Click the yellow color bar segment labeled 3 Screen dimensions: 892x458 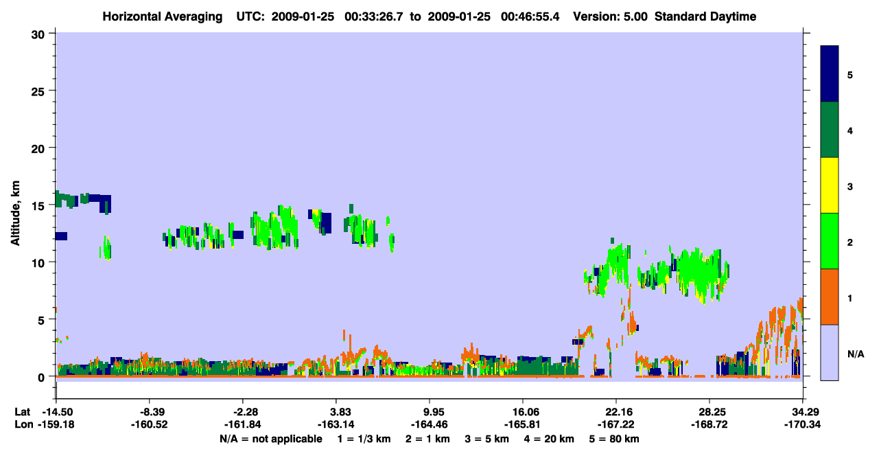[830, 185]
